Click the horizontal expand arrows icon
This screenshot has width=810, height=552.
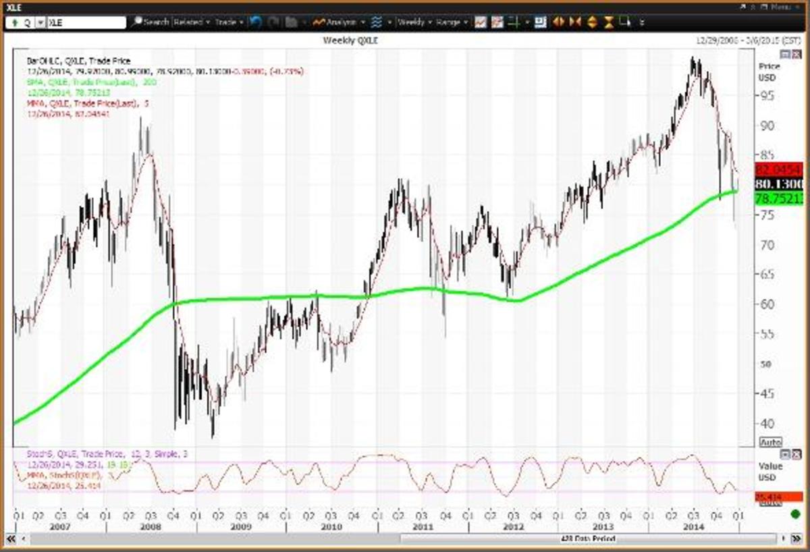click(x=558, y=22)
